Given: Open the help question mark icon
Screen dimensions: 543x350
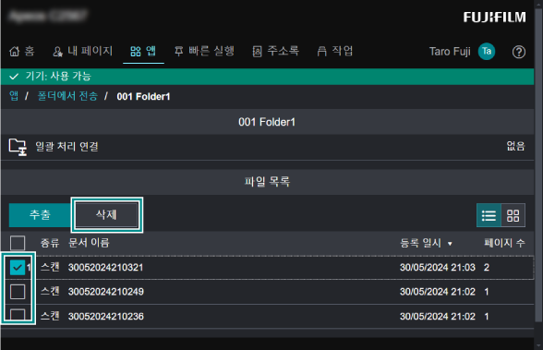Looking at the screenshot, I should coord(518,52).
